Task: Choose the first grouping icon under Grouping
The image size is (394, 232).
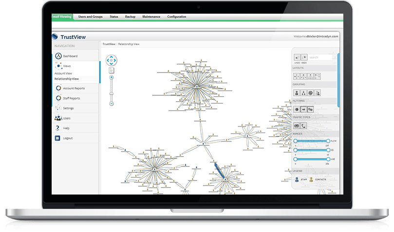Action: point(296,92)
